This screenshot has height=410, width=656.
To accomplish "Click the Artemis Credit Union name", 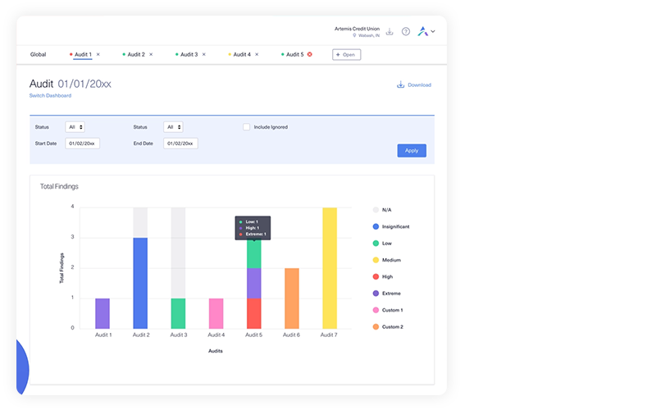I will point(357,29).
